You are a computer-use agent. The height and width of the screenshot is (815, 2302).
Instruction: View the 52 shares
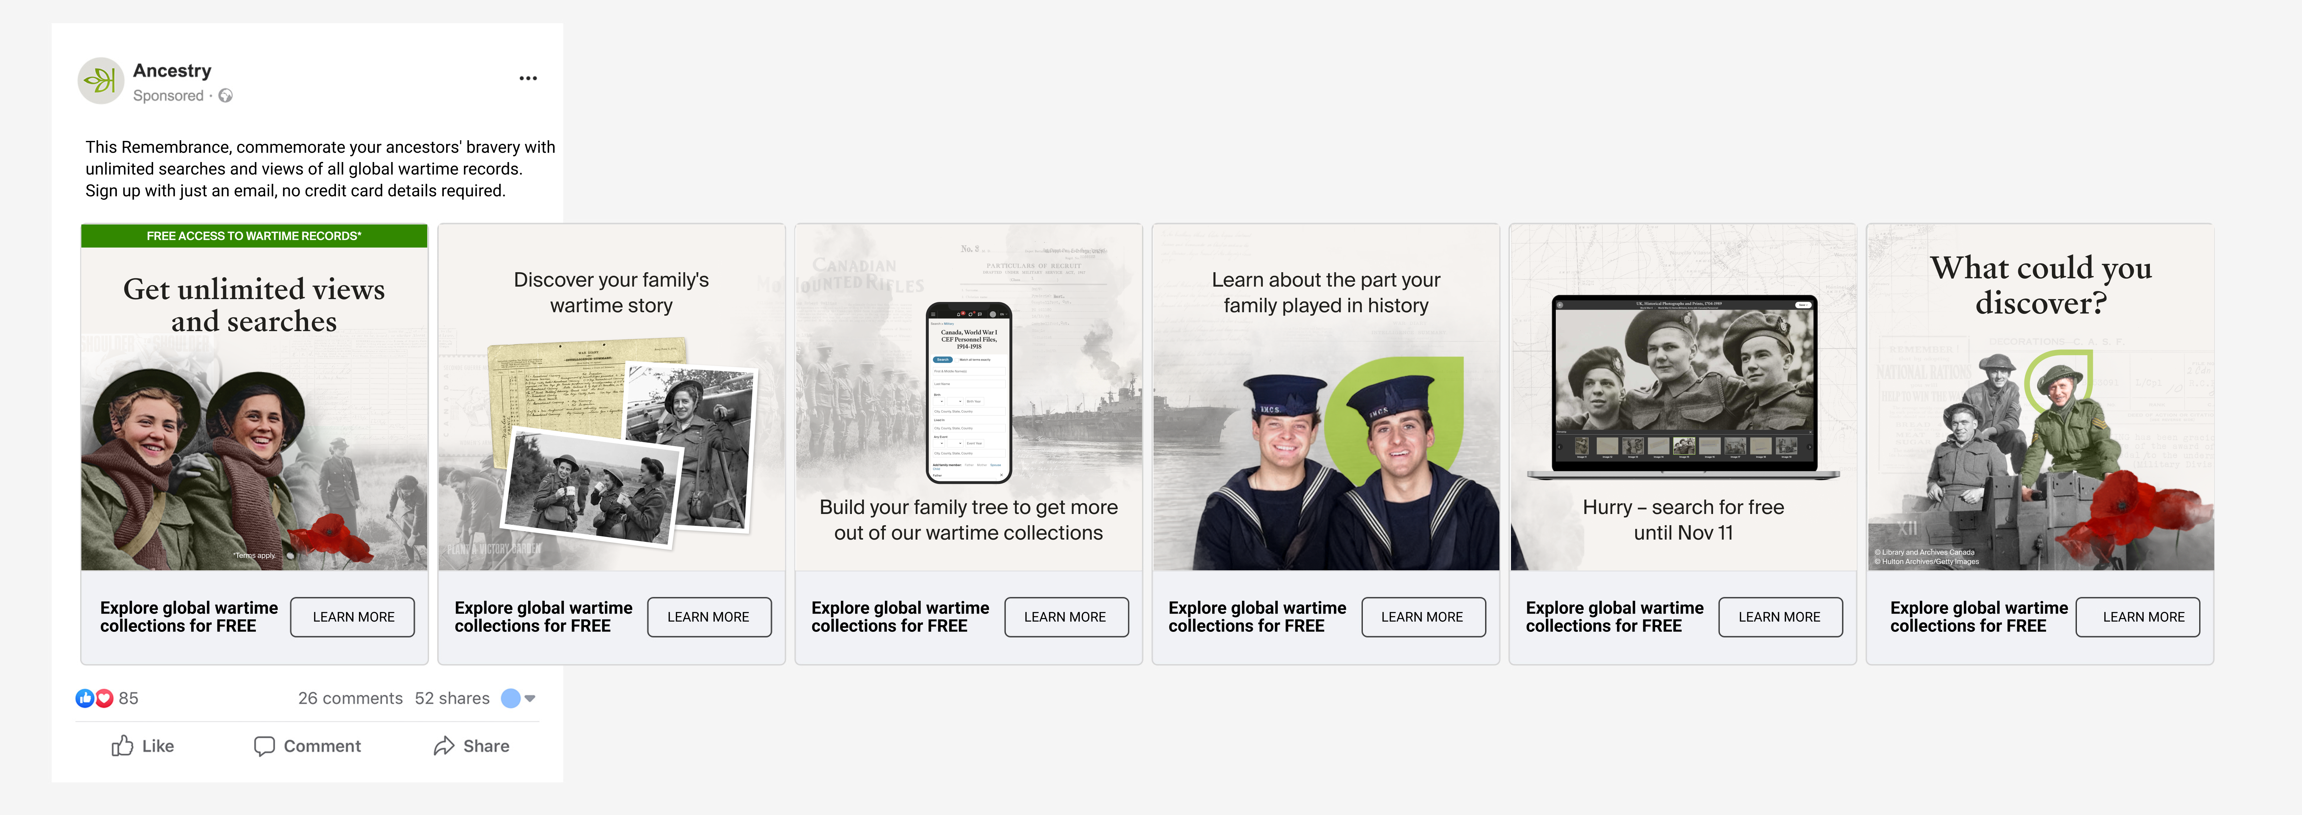(452, 698)
